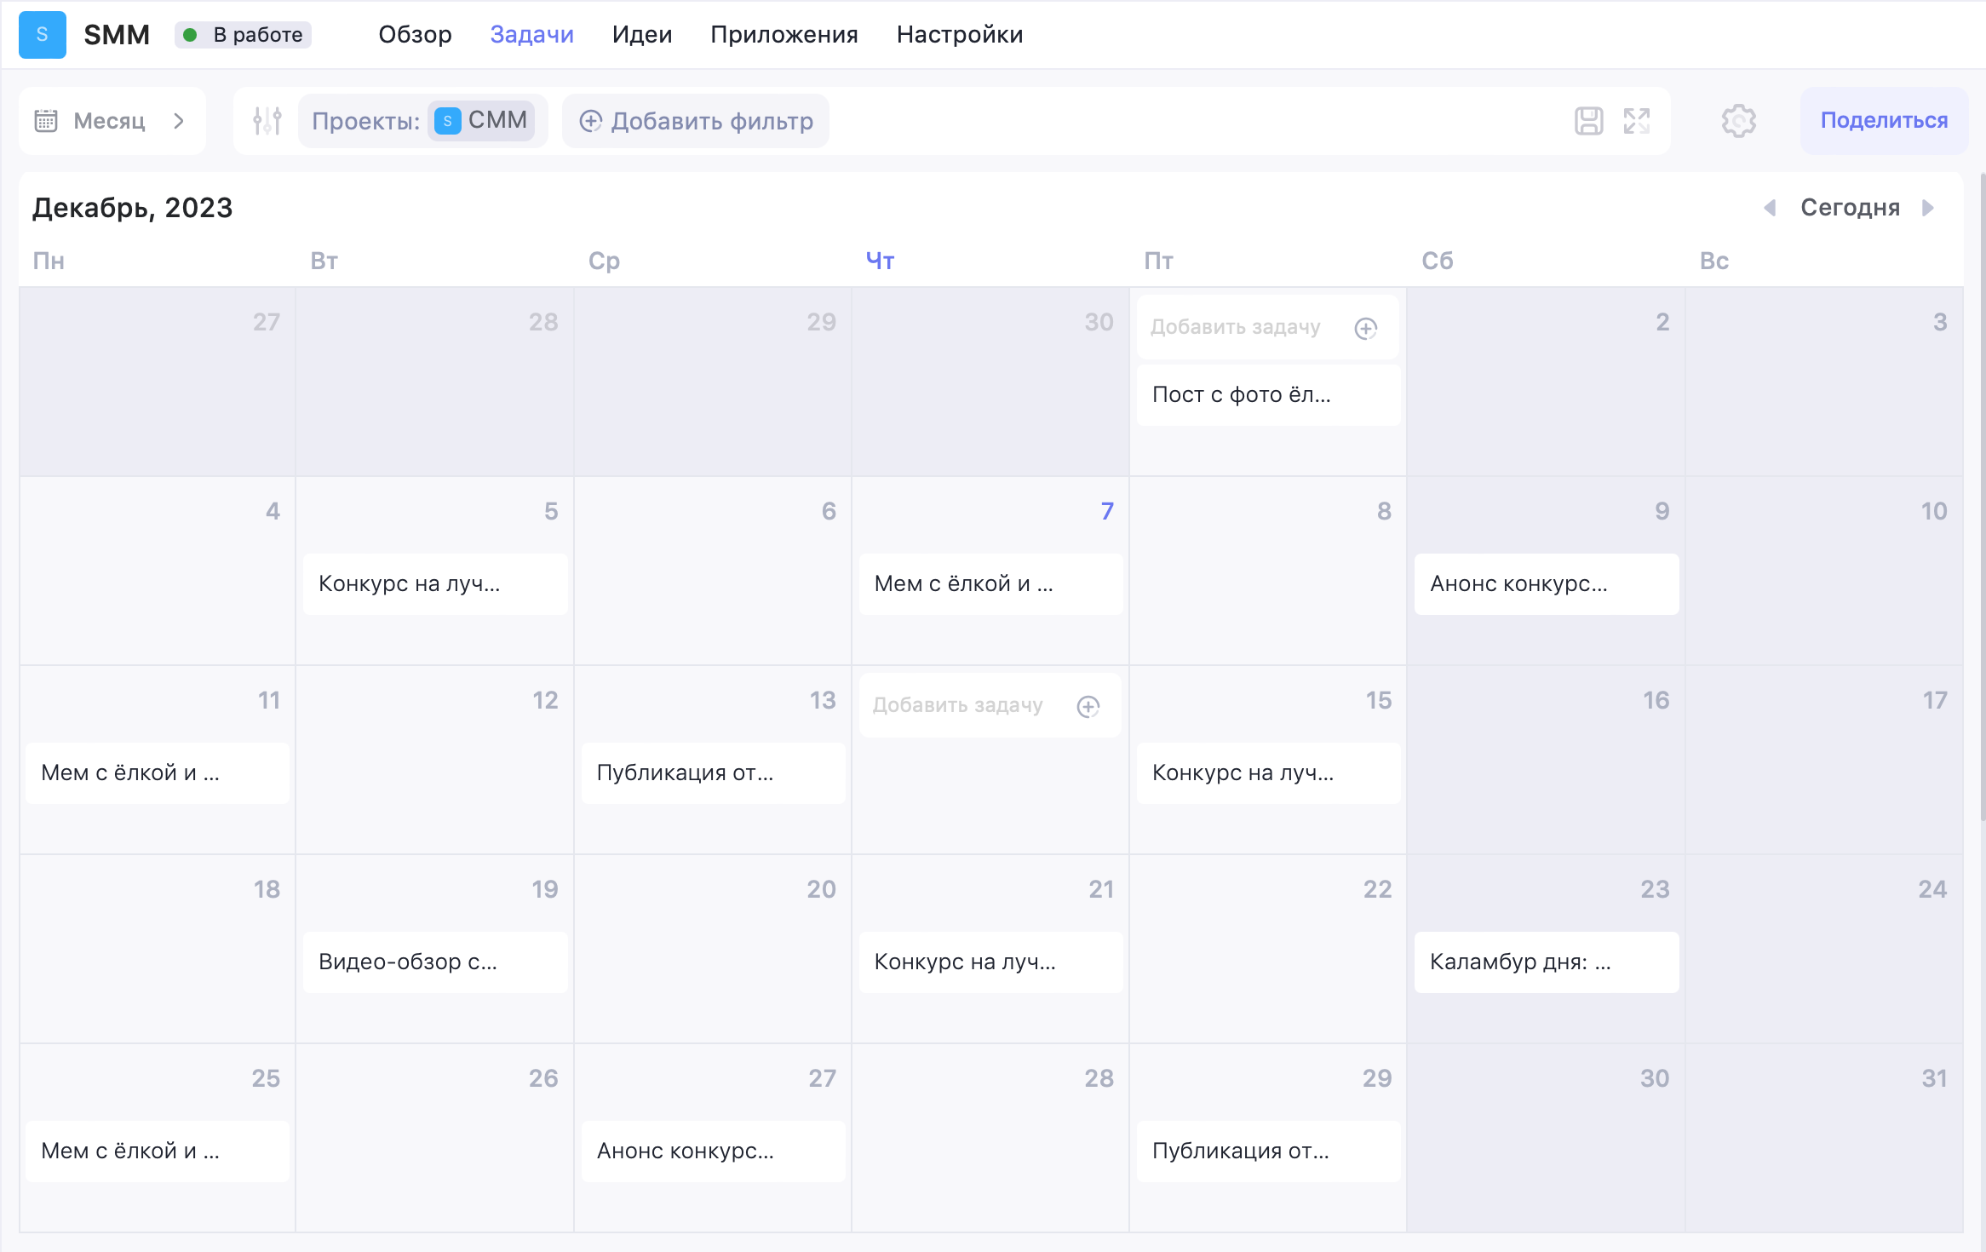Open calendar settings gear icon
The width and height of the screenshot is (1986, 1252).
click(x=1738, y=121)
